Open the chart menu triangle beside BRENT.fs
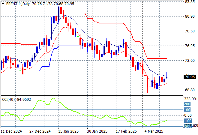198x135 pixels. click(3, 4)
